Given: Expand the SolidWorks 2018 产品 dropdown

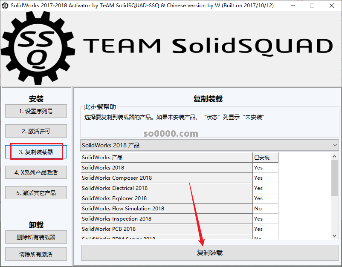Looking at the screenshot, I should pos(209,145).
